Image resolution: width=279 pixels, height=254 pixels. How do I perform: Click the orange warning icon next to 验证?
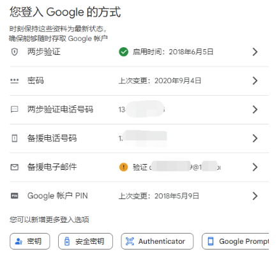click(x=123, y=167)
